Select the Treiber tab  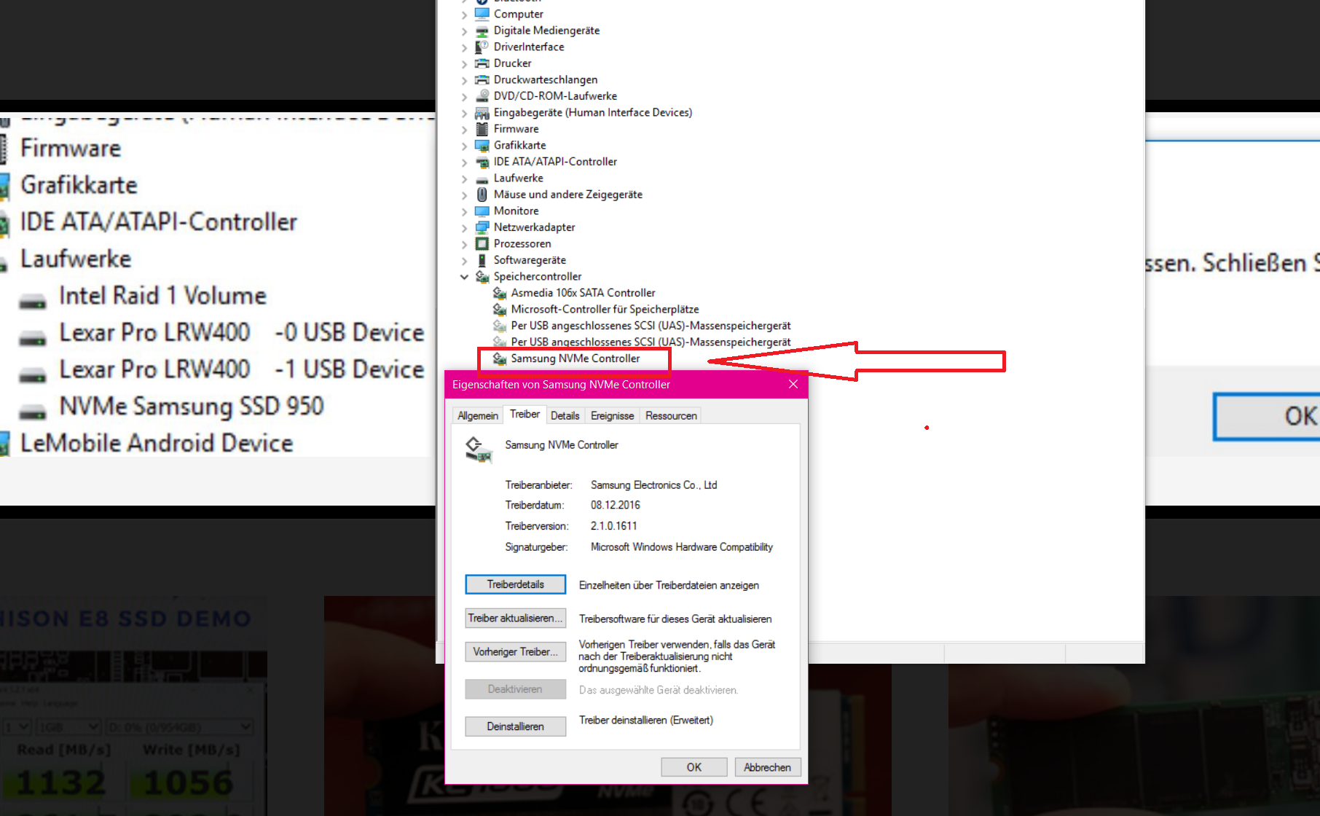525,414
